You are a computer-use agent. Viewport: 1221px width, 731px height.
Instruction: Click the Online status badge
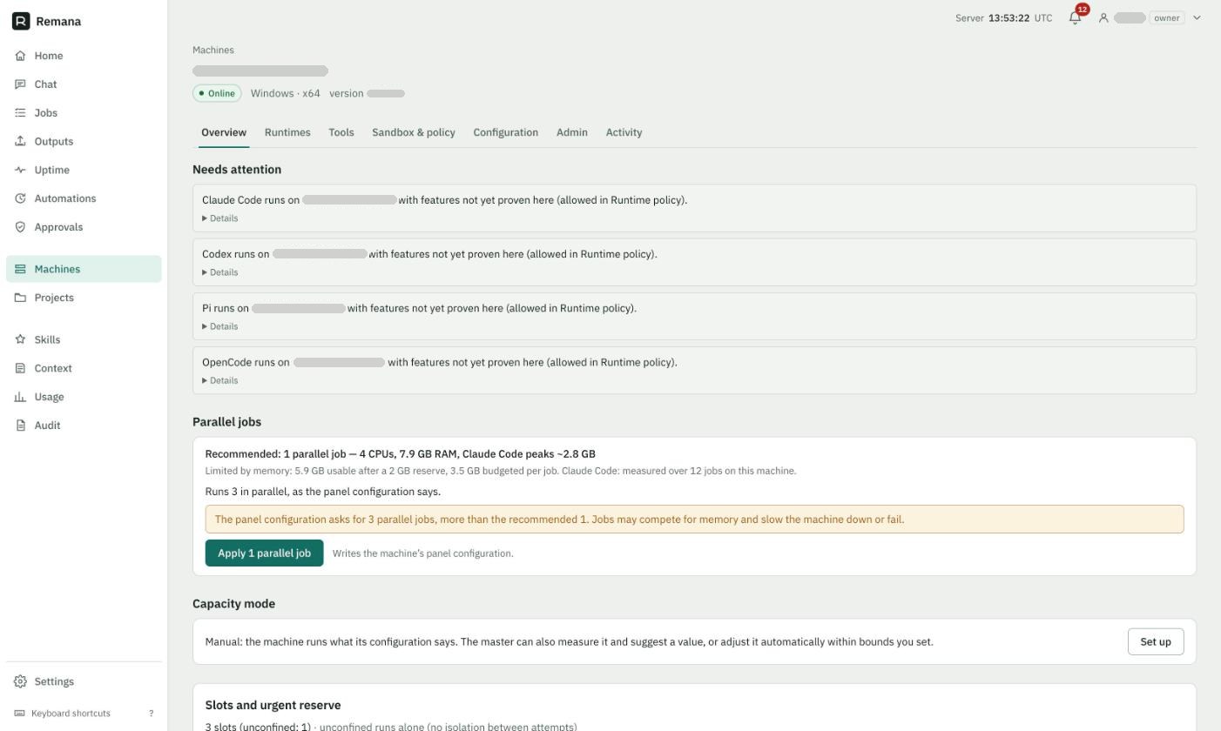[217, 93]
